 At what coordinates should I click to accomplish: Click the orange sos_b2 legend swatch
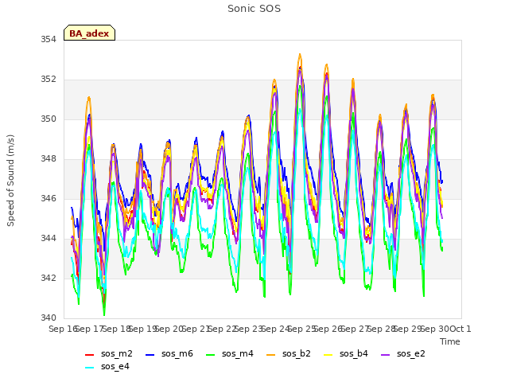[270, 355]
